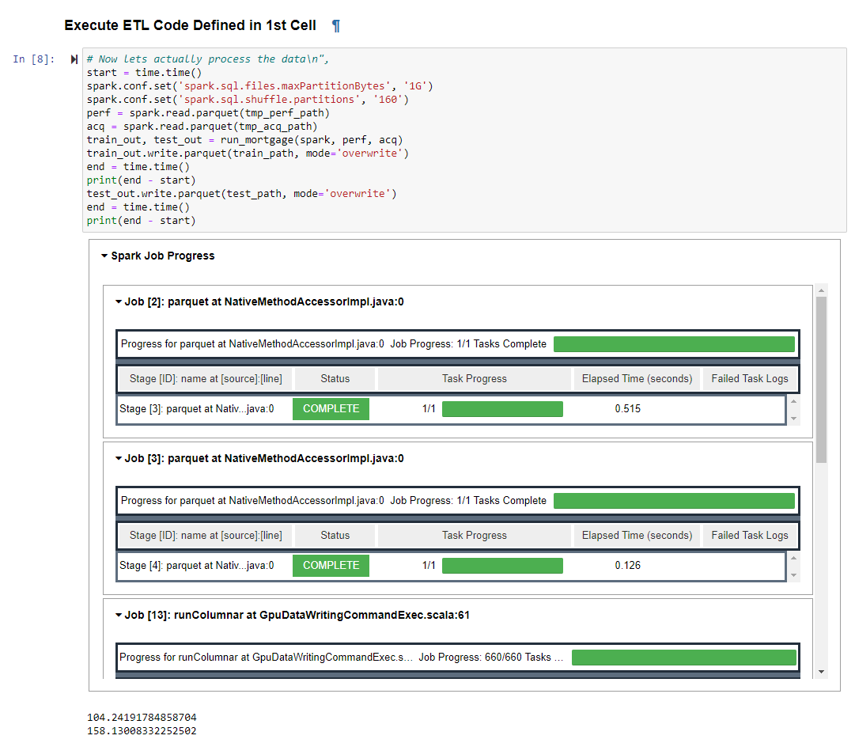Click the pilcrow anchor next to the heading
The height and width of the screenshot is (743, 855).
[x=335, y=25]
